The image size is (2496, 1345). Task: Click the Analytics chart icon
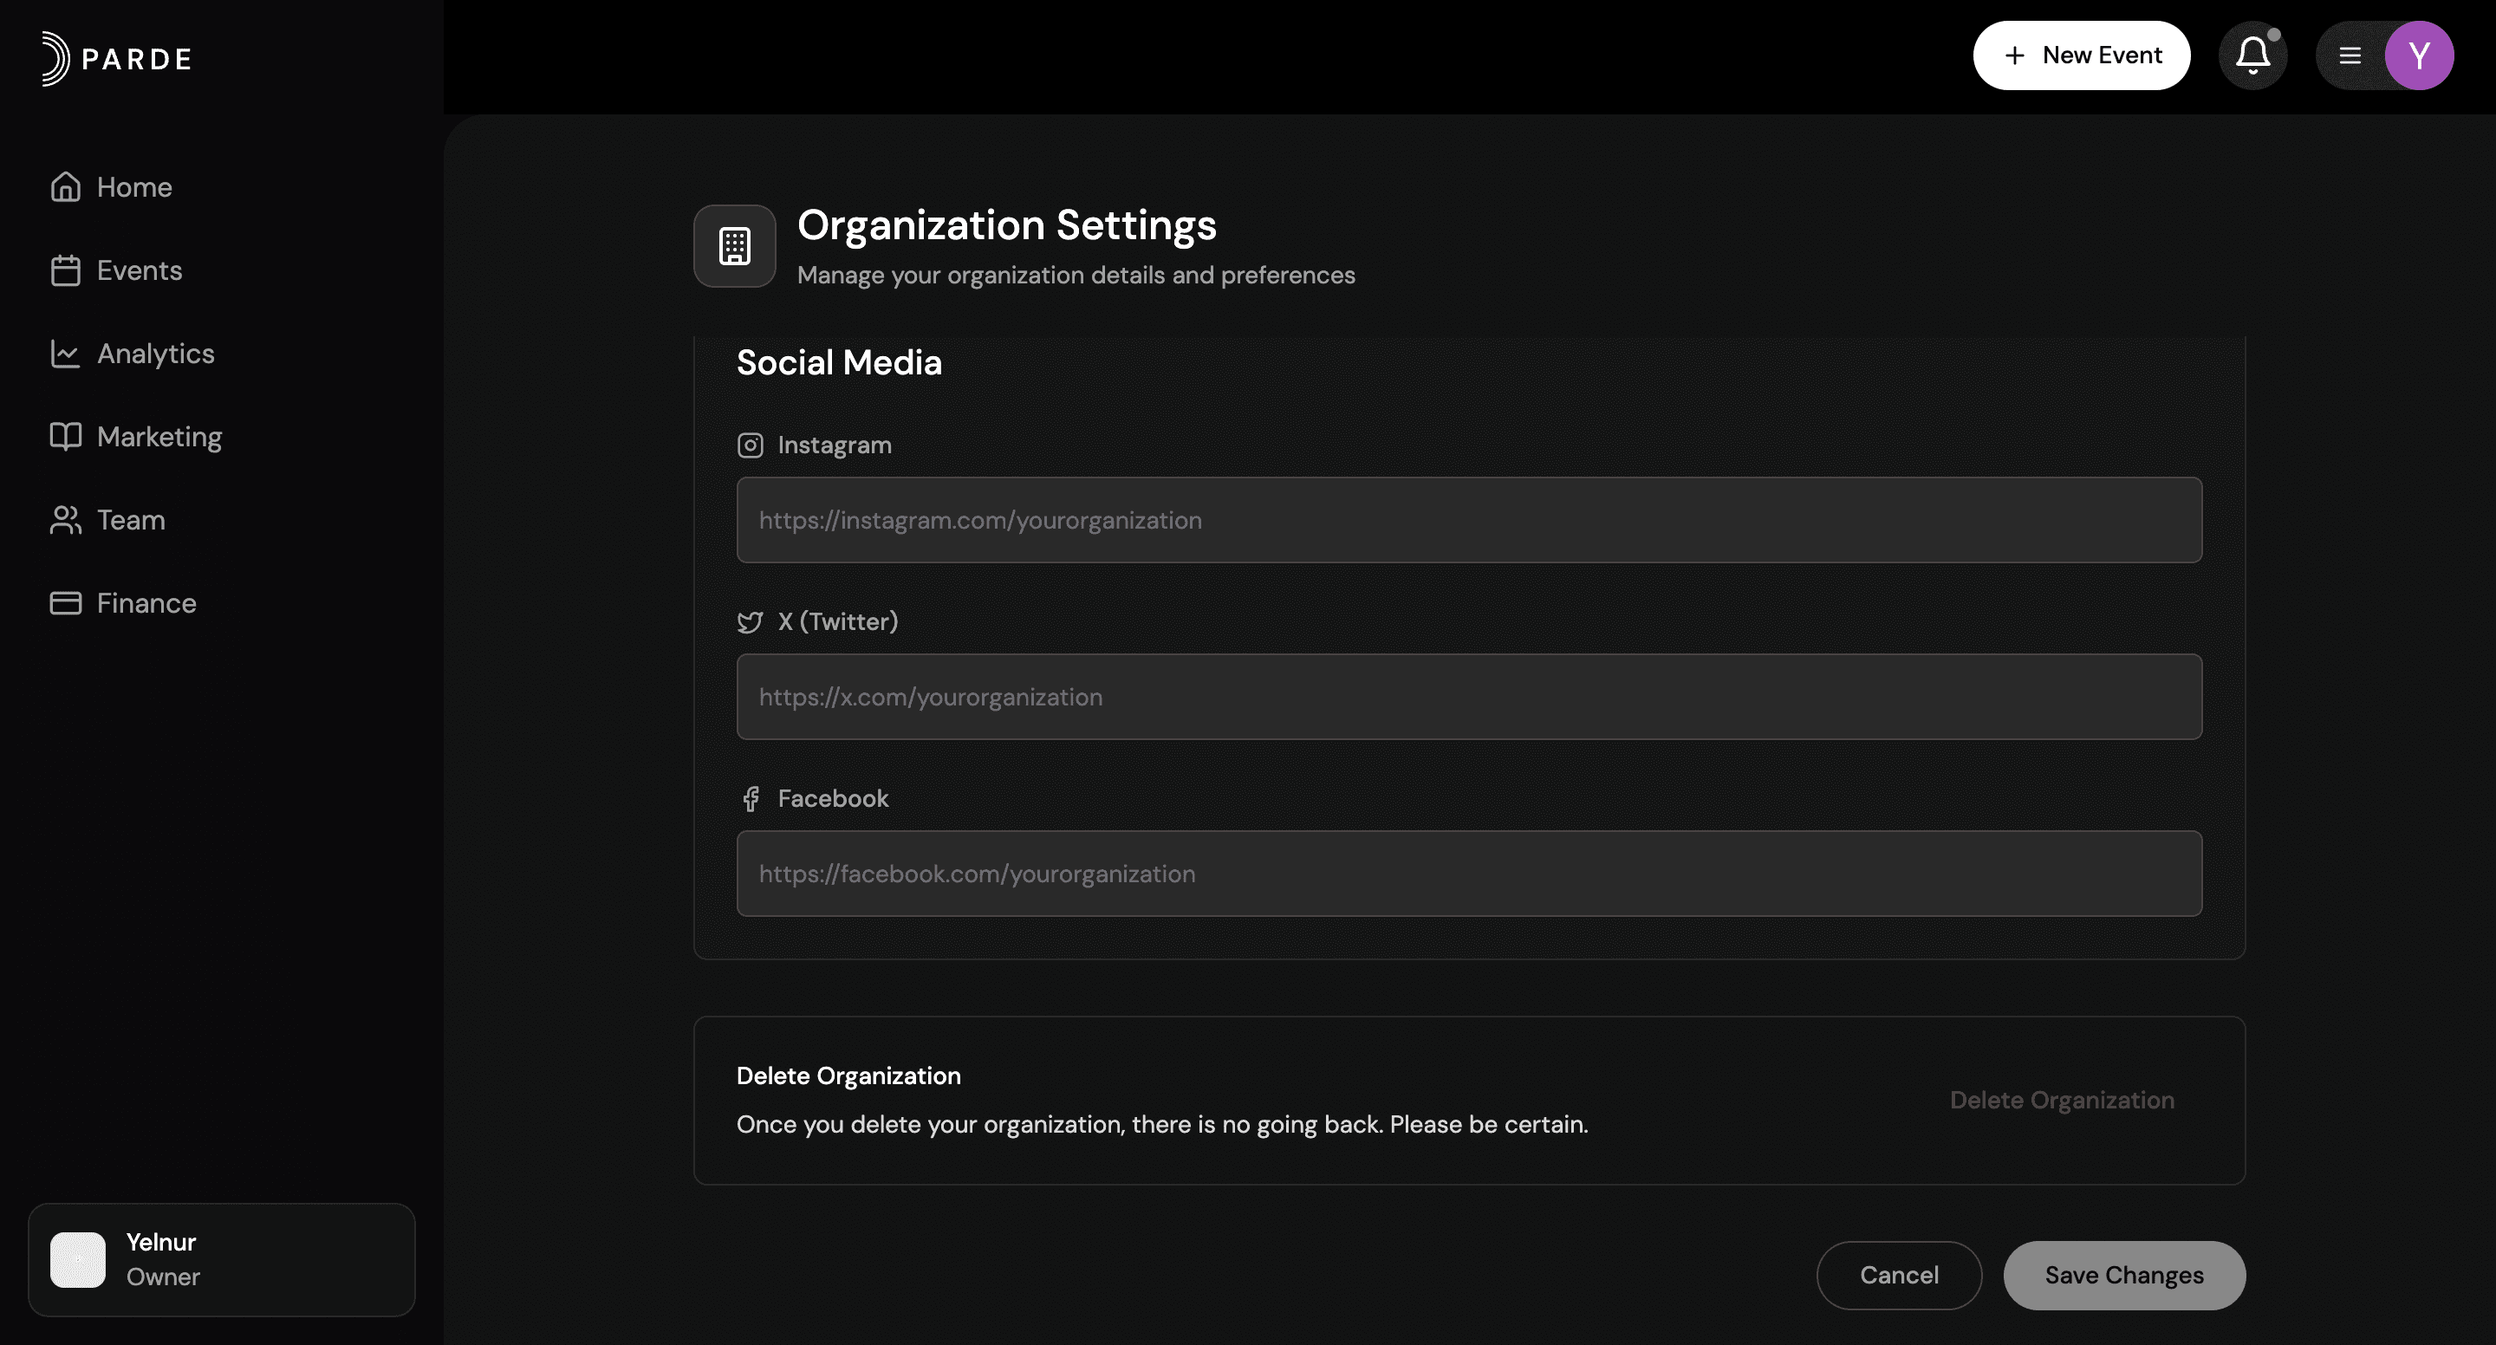pyautogui.click(x=65, y=354)
